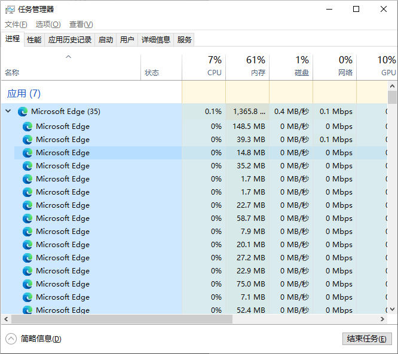Open the 选项(O) menu
Screen dimensions: 398x354
point(48,24)
